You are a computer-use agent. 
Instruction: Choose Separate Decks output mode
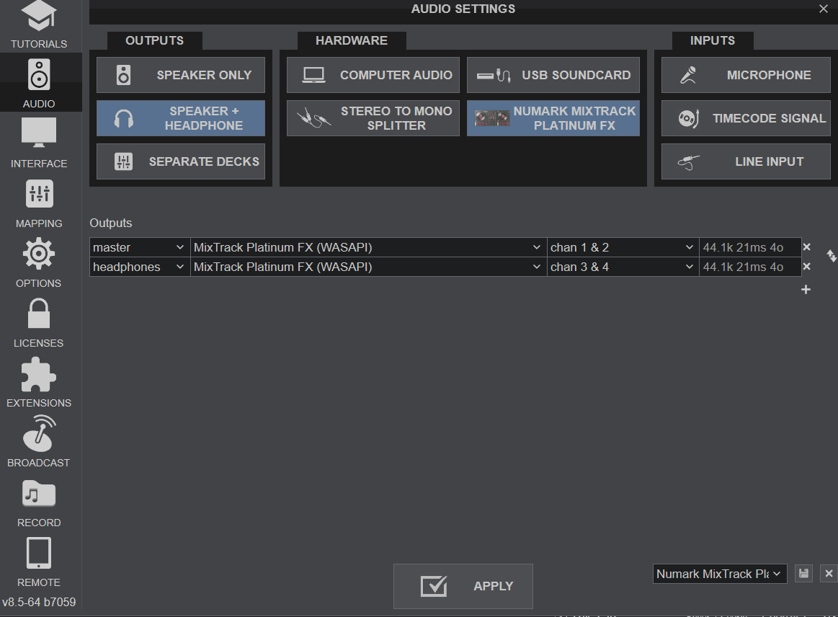pyautogui.click(x=181, y=161)
